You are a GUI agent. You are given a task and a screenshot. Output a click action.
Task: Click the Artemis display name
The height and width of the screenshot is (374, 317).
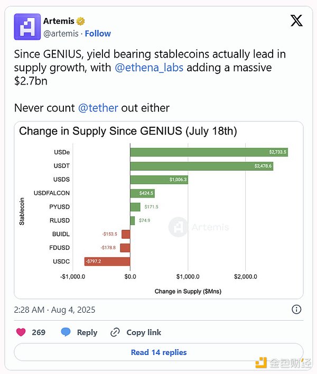58,21
